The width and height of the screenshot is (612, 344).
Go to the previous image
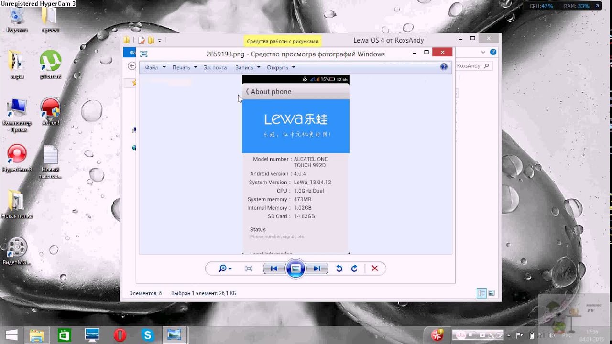[x=274, y=269]
